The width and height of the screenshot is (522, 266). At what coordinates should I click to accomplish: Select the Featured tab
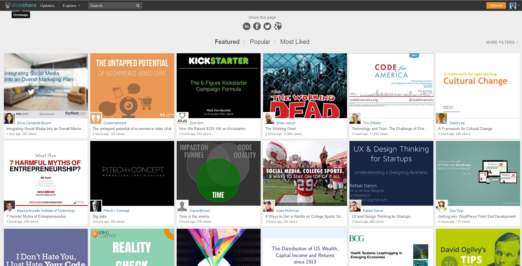(227, 42)
